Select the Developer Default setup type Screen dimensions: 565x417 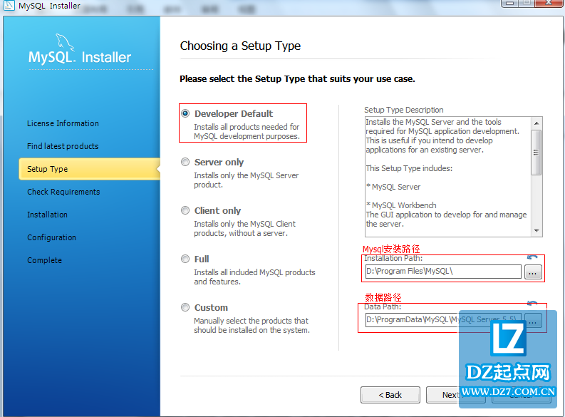point(185,113)
